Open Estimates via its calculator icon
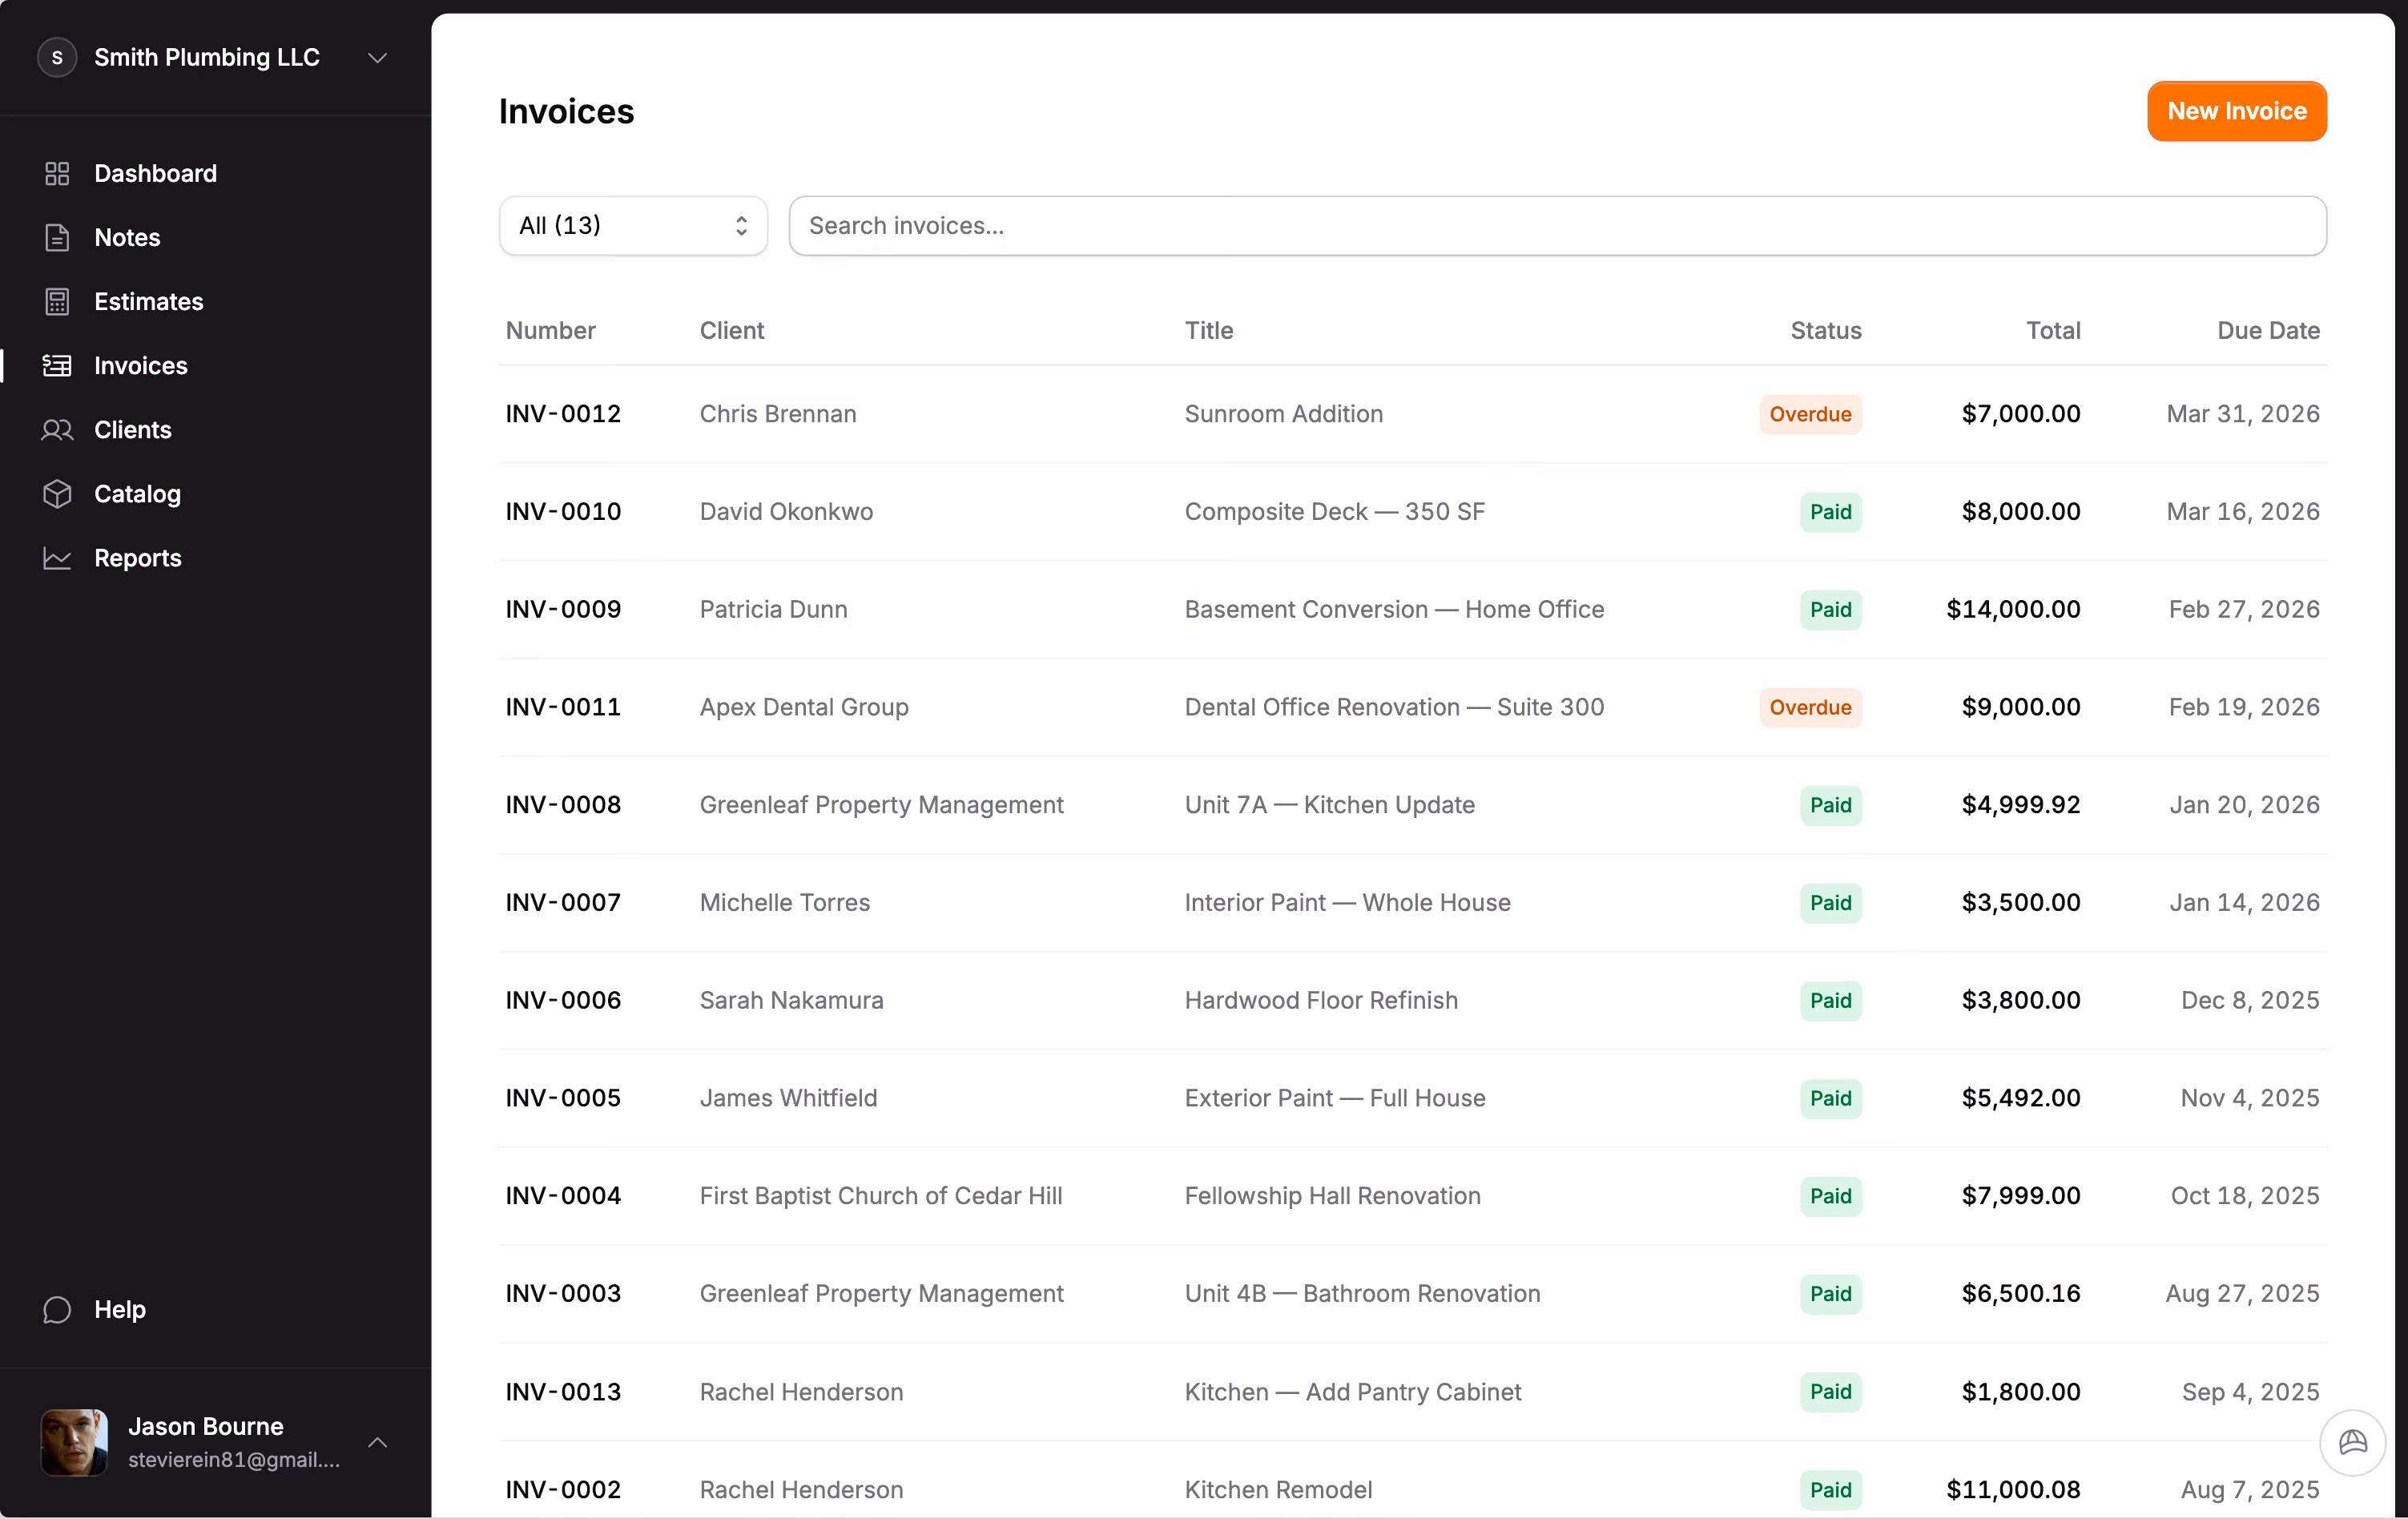2408x1519 pixels. pos(57,301)
